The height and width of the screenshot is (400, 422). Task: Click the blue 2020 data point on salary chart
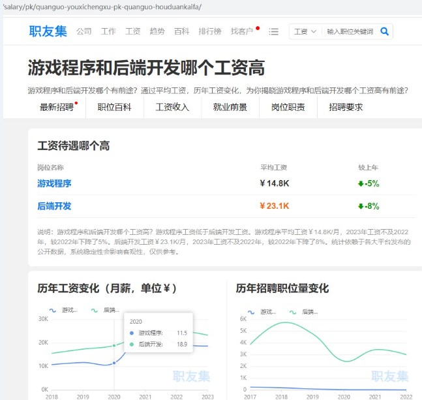tap(114, 363)
